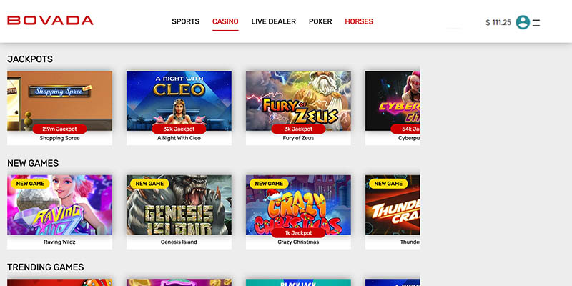Open the hamburger menu icon beside profile

(536, 23)
